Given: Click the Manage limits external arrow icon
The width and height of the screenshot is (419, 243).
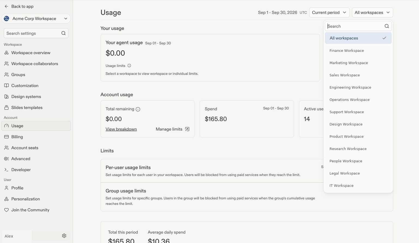Looking at the screenshot, I should (x=187, y=129).
